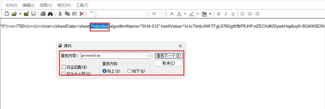Open the 视图(V) menu

(46, 5)
